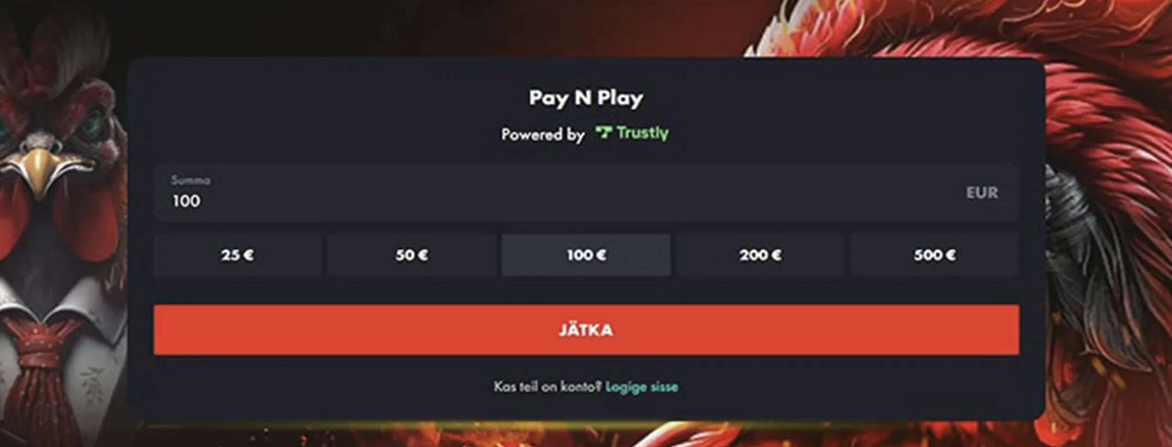Viewport: 1172px width, 447px height.
Task: Click the small Summa field label
Action: (x=190, y=180)
